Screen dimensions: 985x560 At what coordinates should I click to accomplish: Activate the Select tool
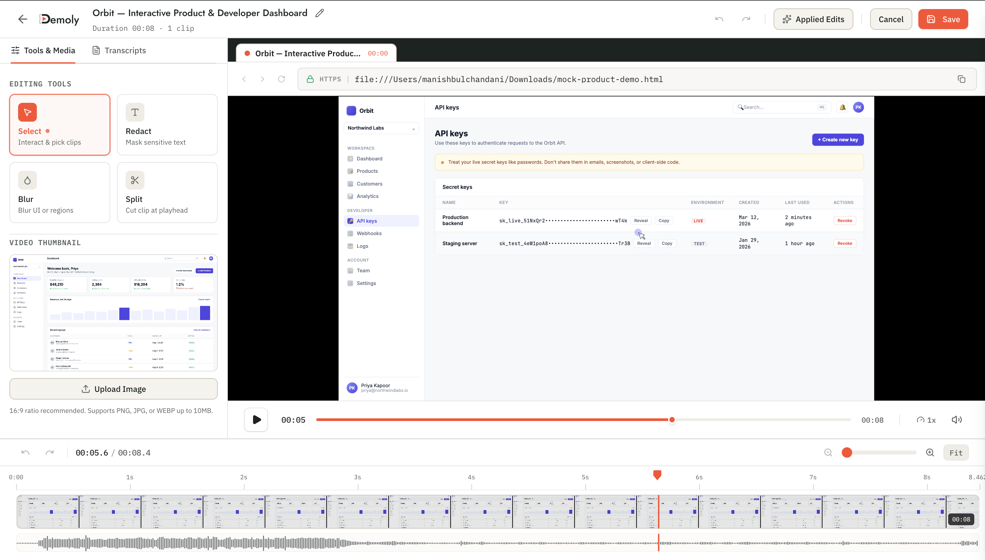(60, 125)
